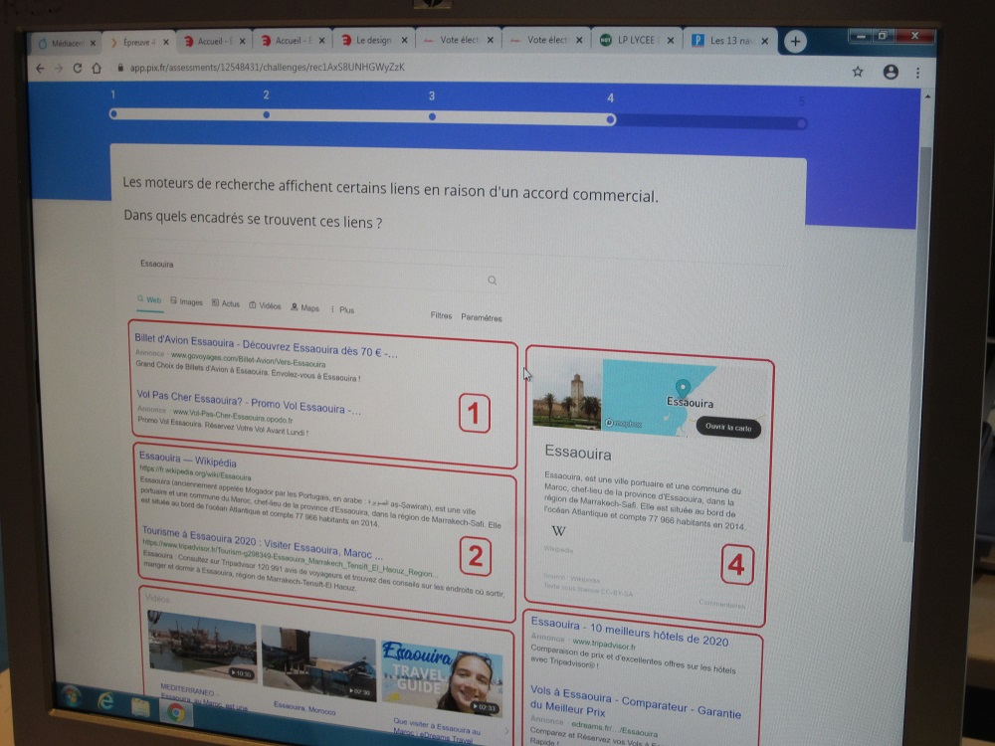Click the www.tripadvisor.fr ad URL

[604, 644]
